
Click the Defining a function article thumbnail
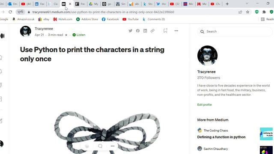click(x=266, y=134)
